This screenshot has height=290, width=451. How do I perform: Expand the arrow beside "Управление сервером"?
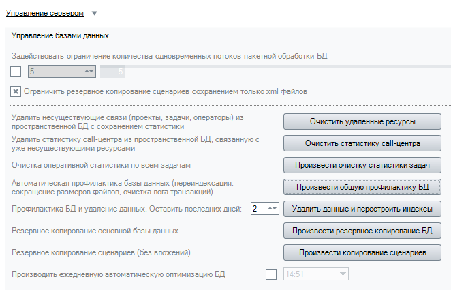[94, 13]
